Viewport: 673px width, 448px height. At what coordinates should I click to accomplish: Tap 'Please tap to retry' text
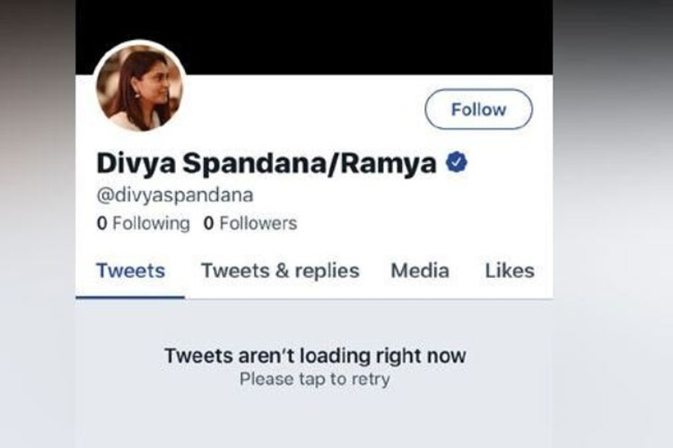(315, 379)
